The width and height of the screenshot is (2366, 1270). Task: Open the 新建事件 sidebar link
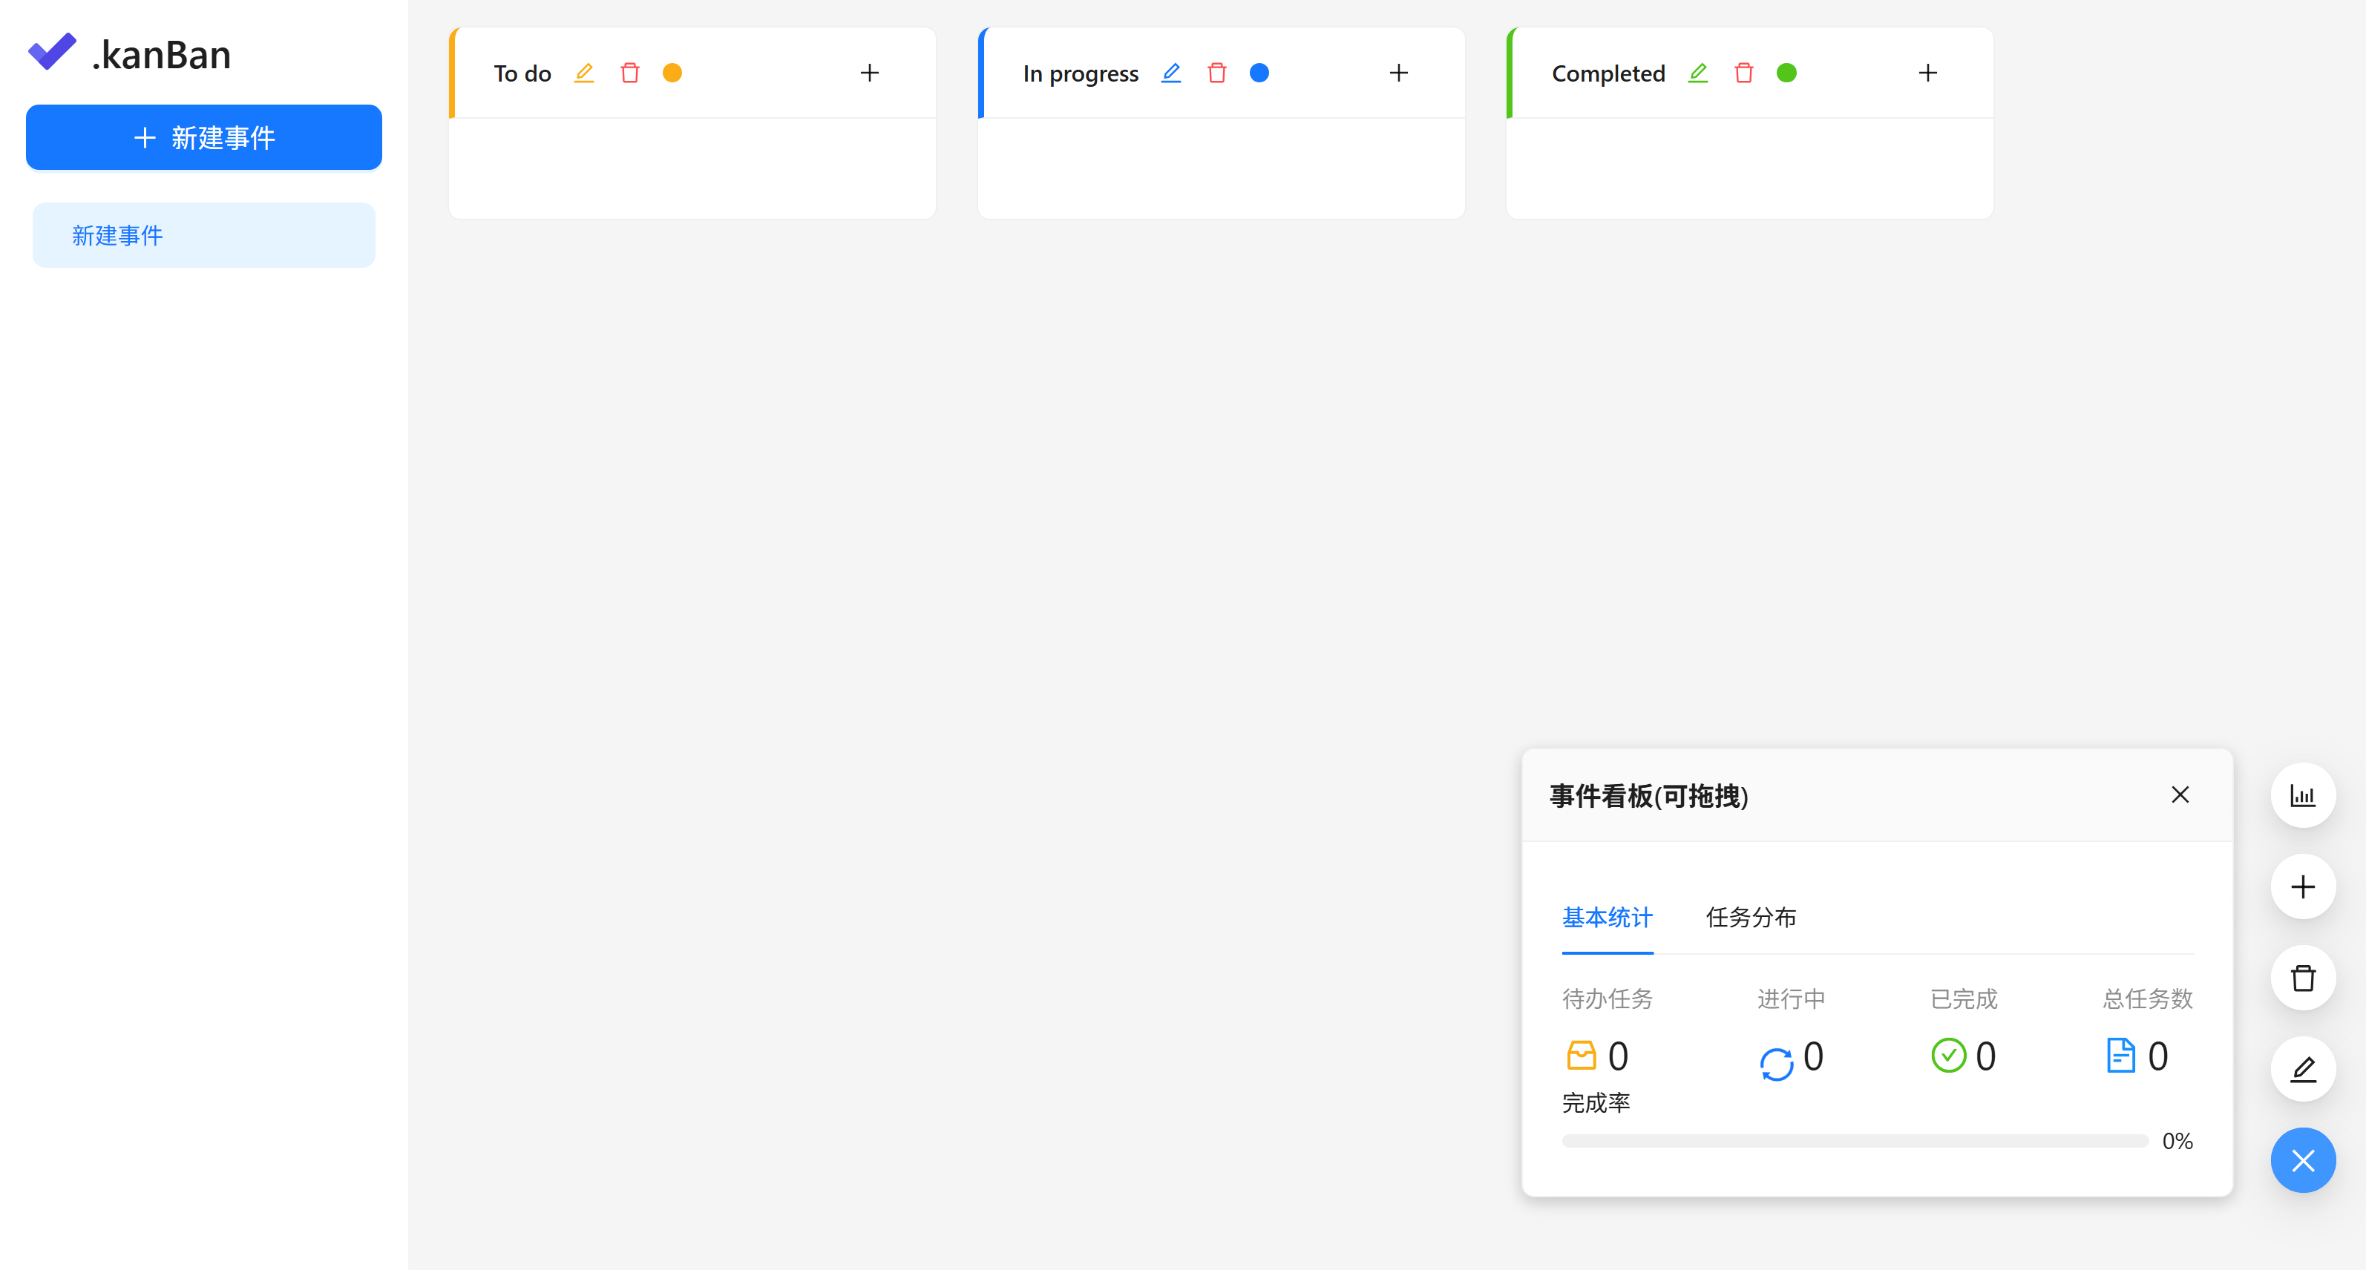117,235
